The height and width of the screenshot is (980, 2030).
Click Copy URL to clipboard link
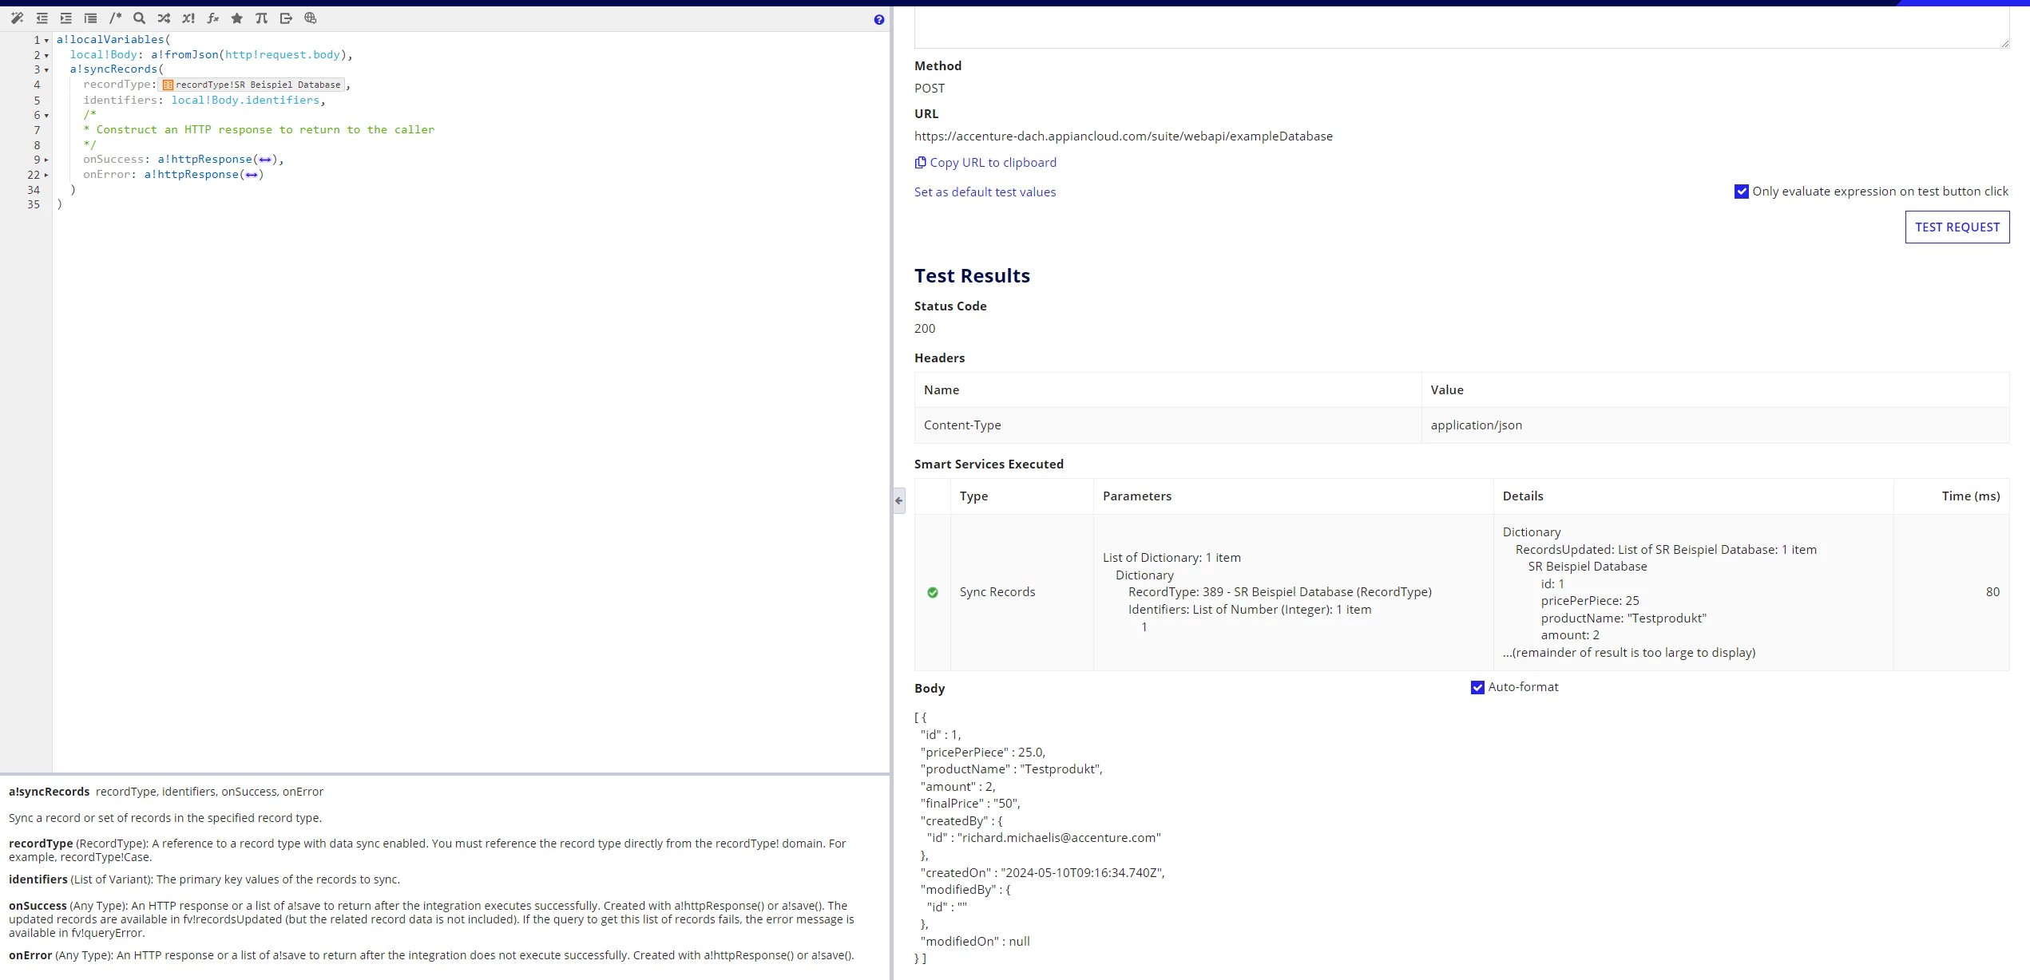coord(993,162)
